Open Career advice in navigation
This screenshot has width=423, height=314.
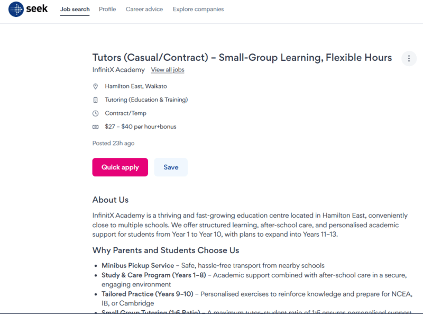(x=144, y=9)
